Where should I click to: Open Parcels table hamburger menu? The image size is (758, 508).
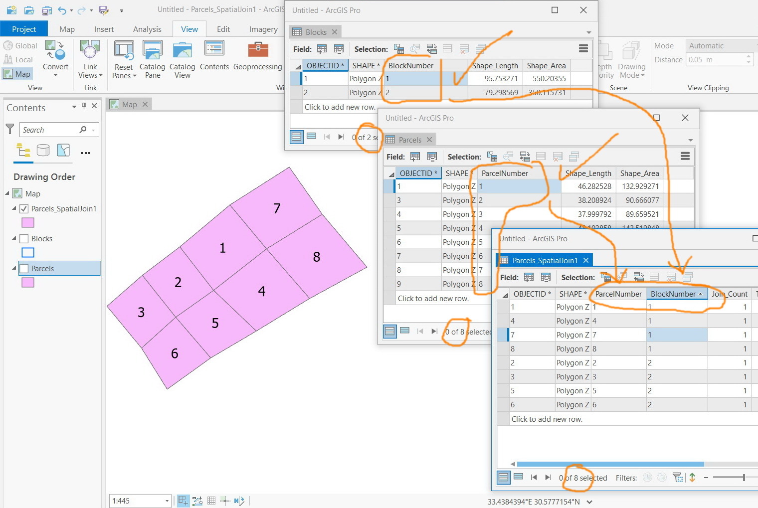685,156
